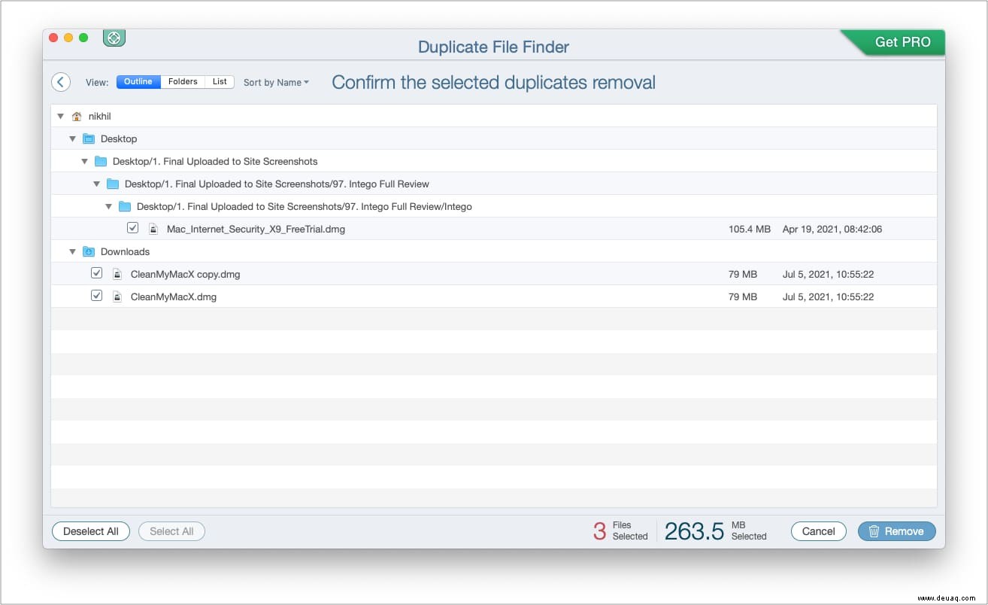Click the date of CleanMyMacX.dmg row
The image size is (988, 605).
point(828,297)
